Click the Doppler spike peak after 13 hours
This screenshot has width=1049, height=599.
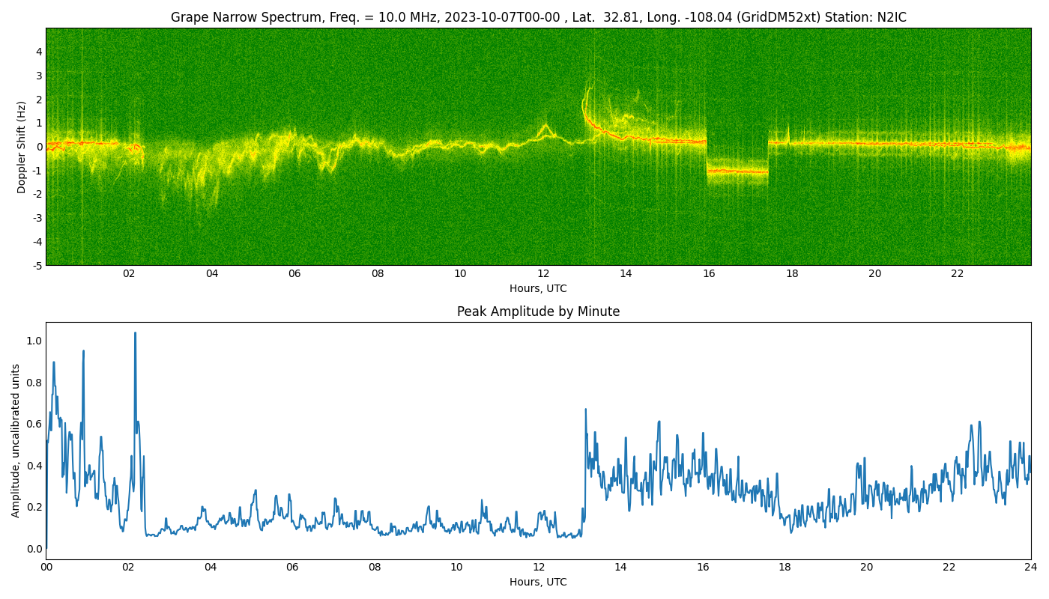pos(589,90)
